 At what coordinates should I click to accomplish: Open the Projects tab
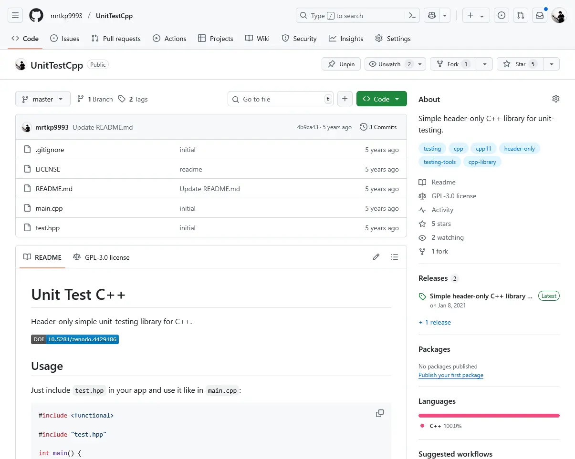(216, 39)
